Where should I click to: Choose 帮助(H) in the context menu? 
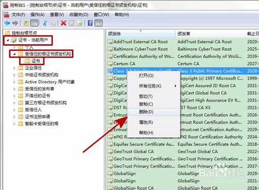154,133
